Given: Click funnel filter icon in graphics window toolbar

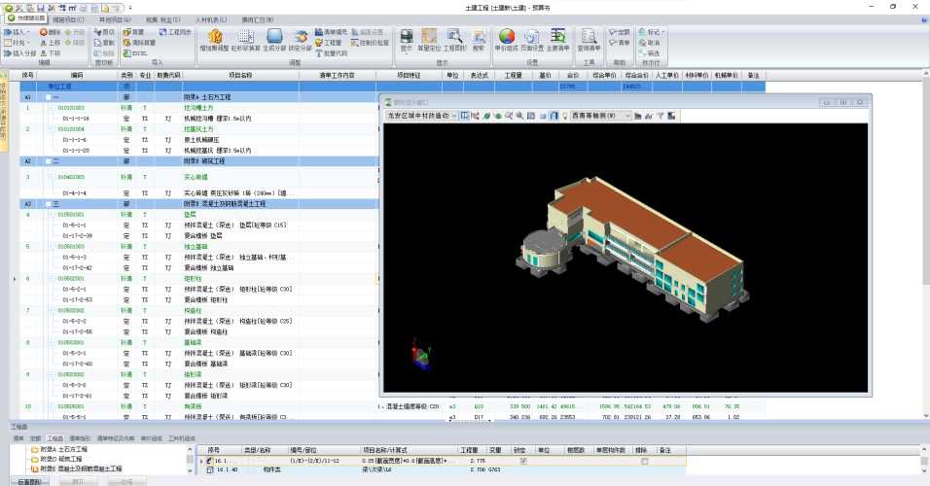Looking at the screenshot, I should [660, 116].
